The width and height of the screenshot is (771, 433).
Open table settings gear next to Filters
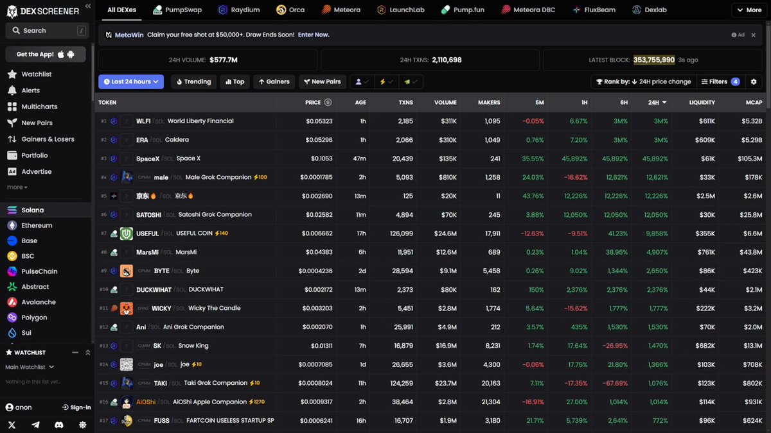pos(754,81)
